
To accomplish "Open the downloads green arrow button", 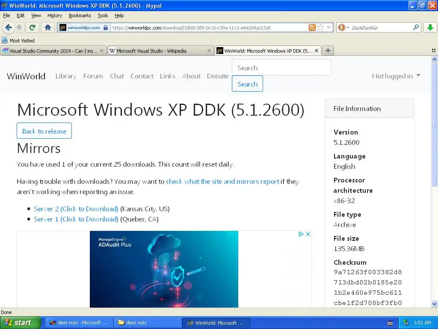I will point(430,27).
